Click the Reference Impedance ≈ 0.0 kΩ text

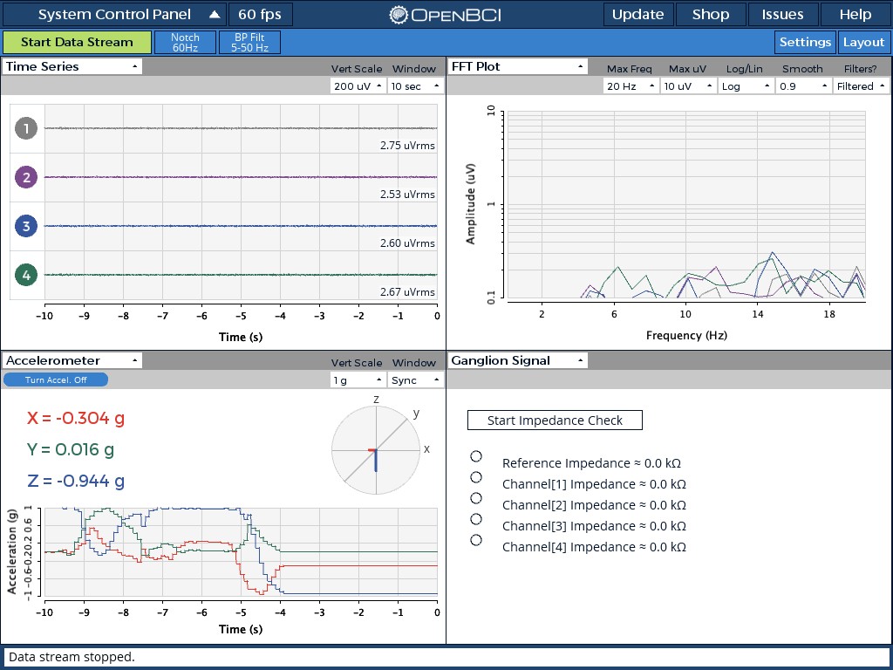592,463
